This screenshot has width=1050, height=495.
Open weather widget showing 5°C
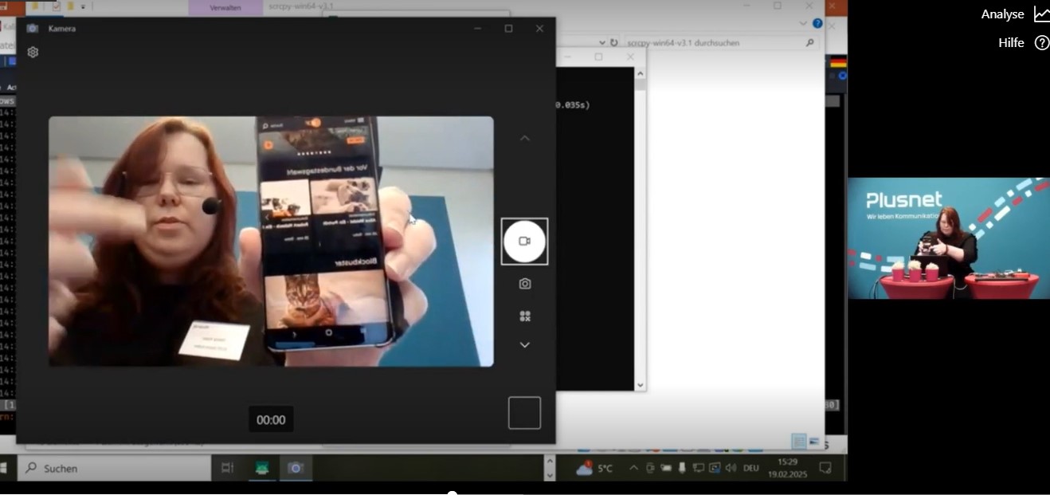(595, 469)
